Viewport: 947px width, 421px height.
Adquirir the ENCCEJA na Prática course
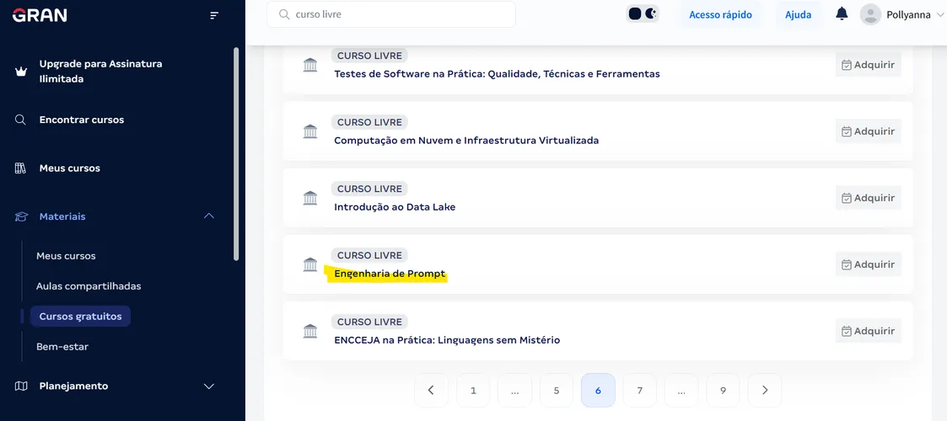pyautogui.click(x=869, y=331)
